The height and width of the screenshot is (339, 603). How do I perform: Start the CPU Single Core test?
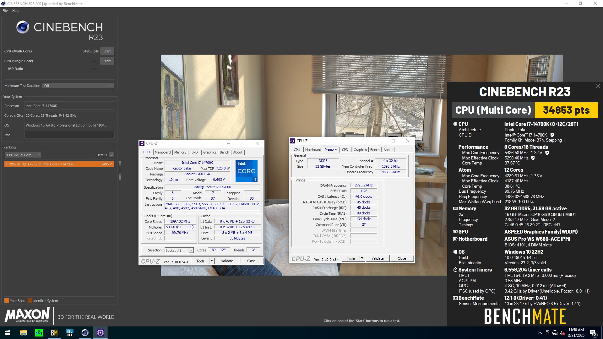click(x=107, y=61)
